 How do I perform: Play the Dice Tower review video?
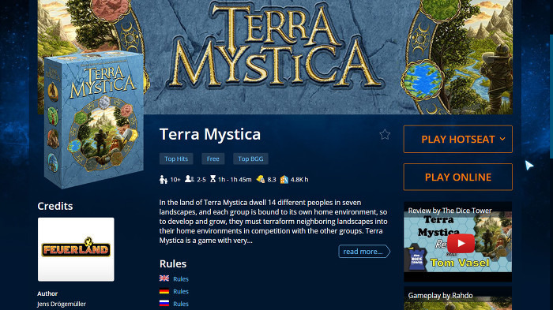click(461, 243)
